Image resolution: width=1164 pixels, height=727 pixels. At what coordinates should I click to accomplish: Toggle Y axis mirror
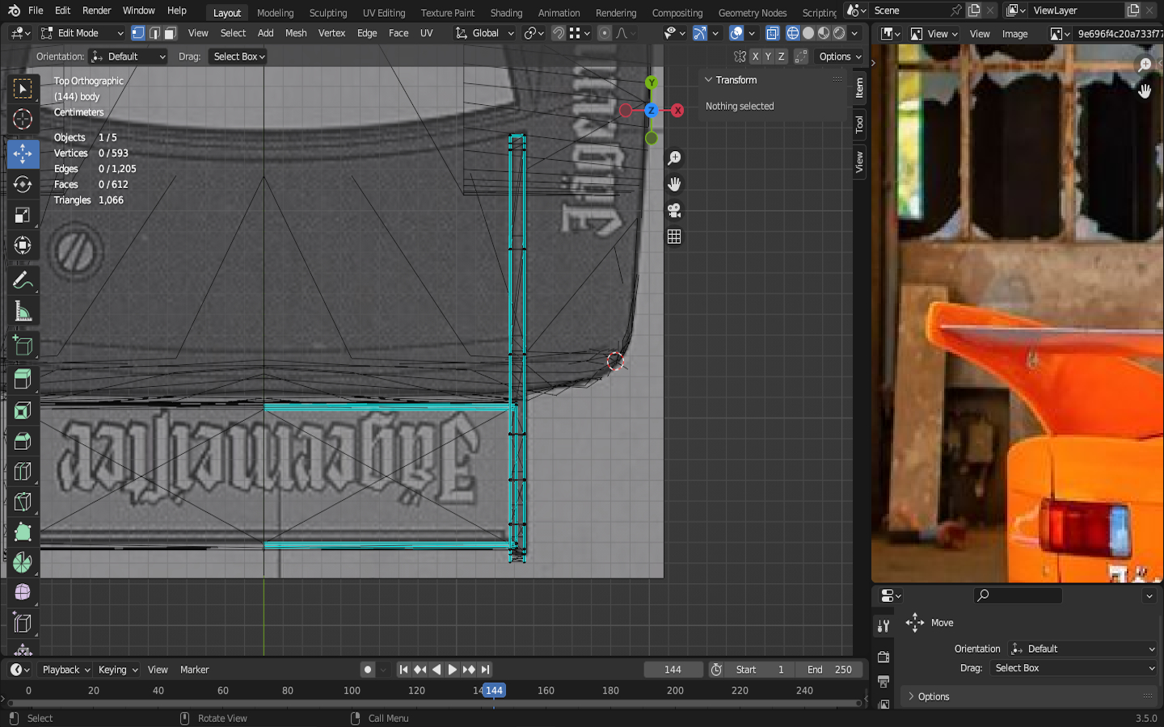(768, 57)
